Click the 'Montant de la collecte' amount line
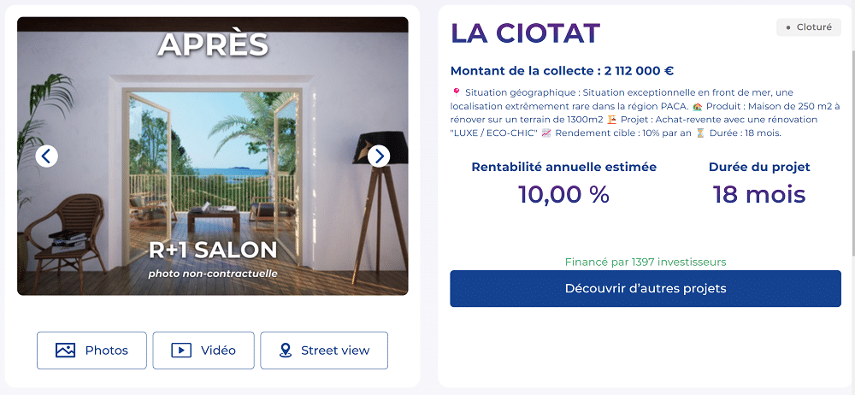855x395 pixels. pyautogui.click(x=562, y=71)
